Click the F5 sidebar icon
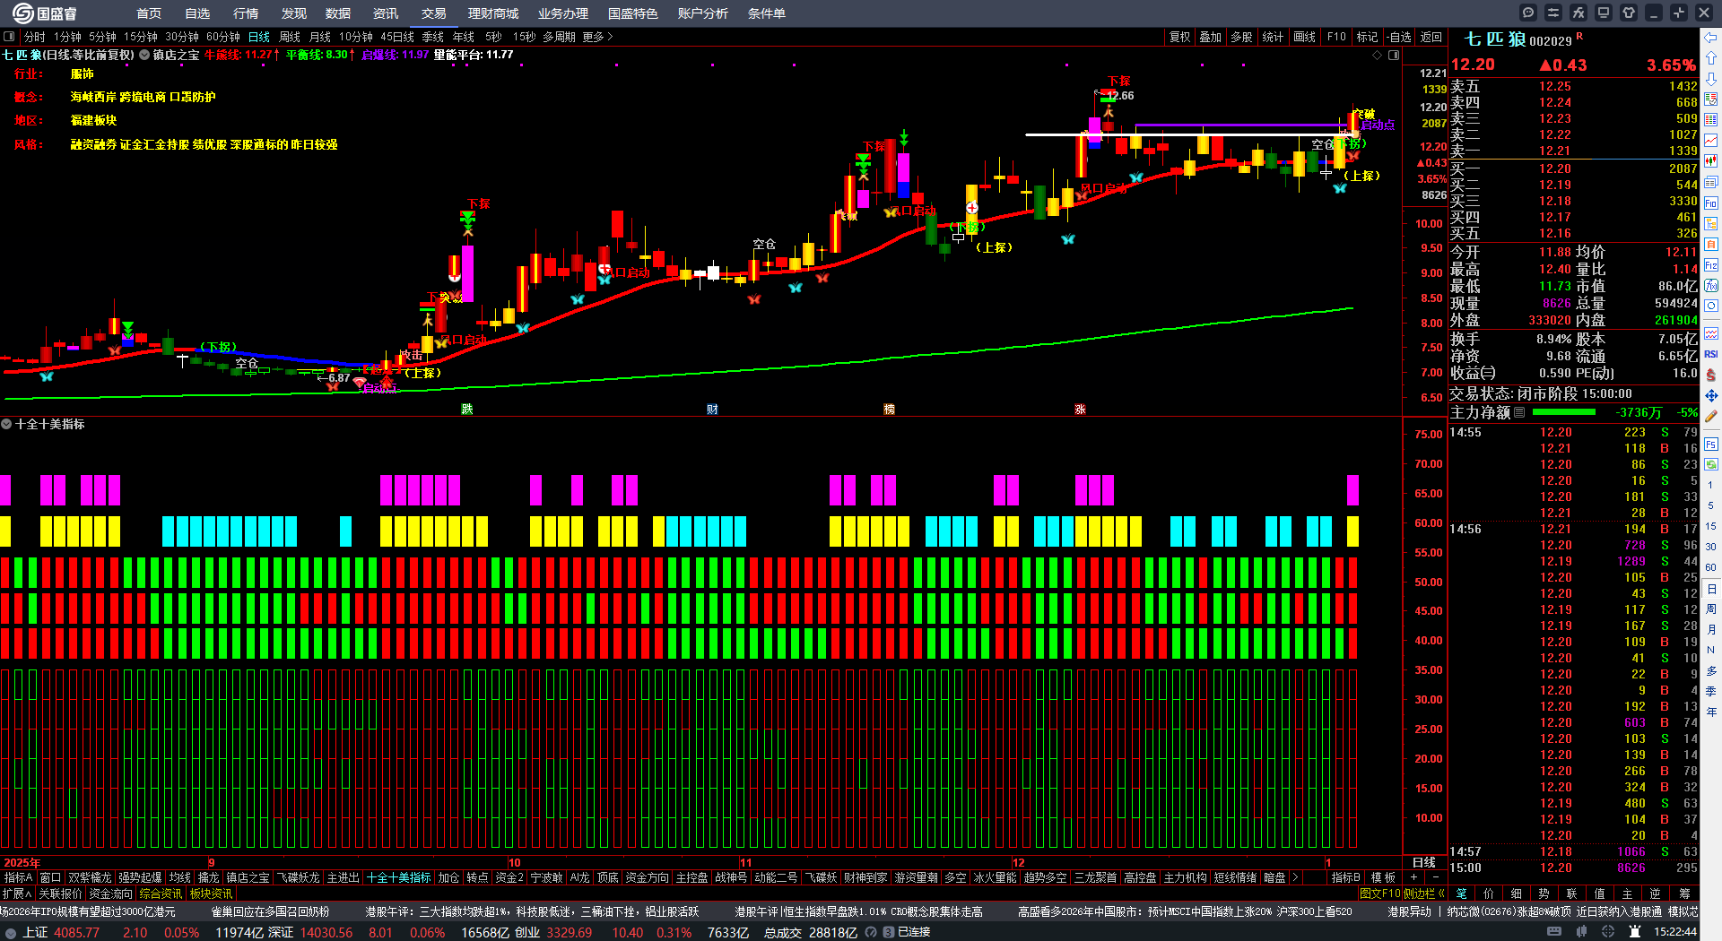The height and width of the screenshot is (941, 1722). (x=1711, y=444)
